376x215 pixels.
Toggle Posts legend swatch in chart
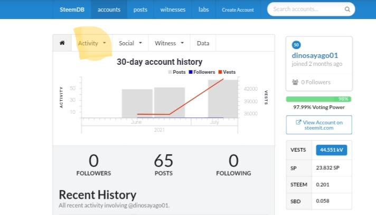[x=170, y=72]
